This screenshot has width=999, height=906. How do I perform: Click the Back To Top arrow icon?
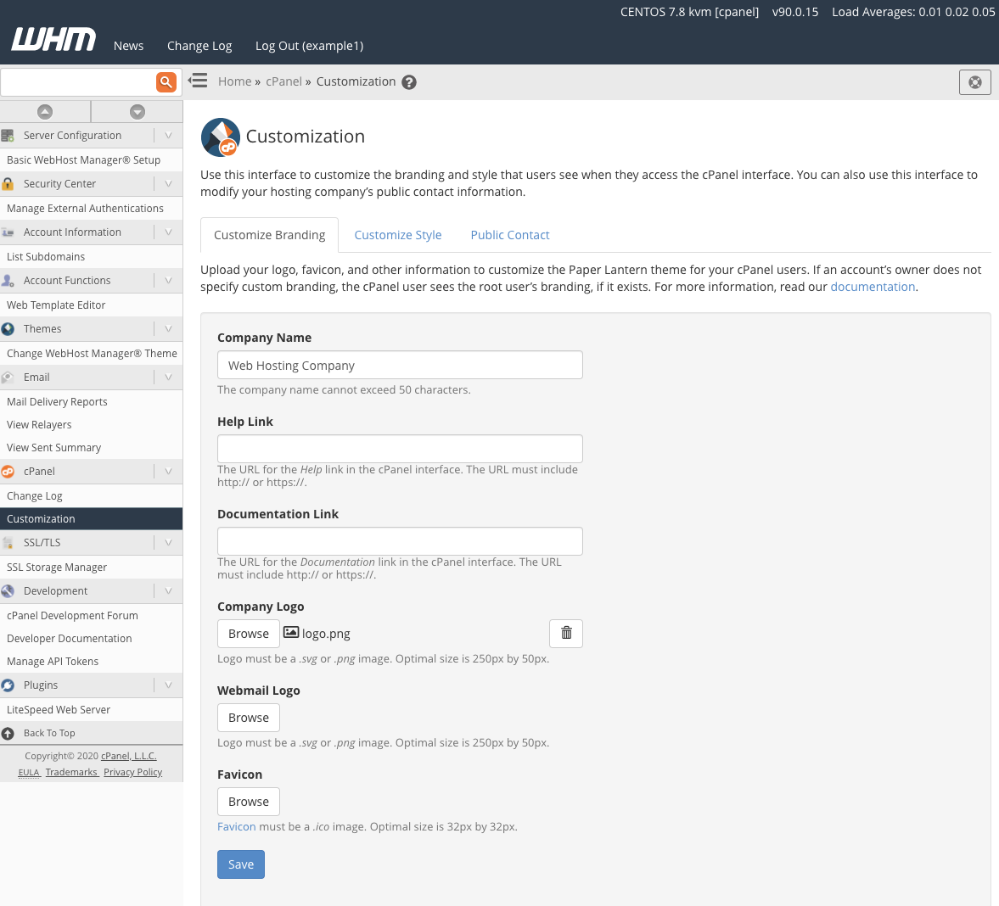8,734
